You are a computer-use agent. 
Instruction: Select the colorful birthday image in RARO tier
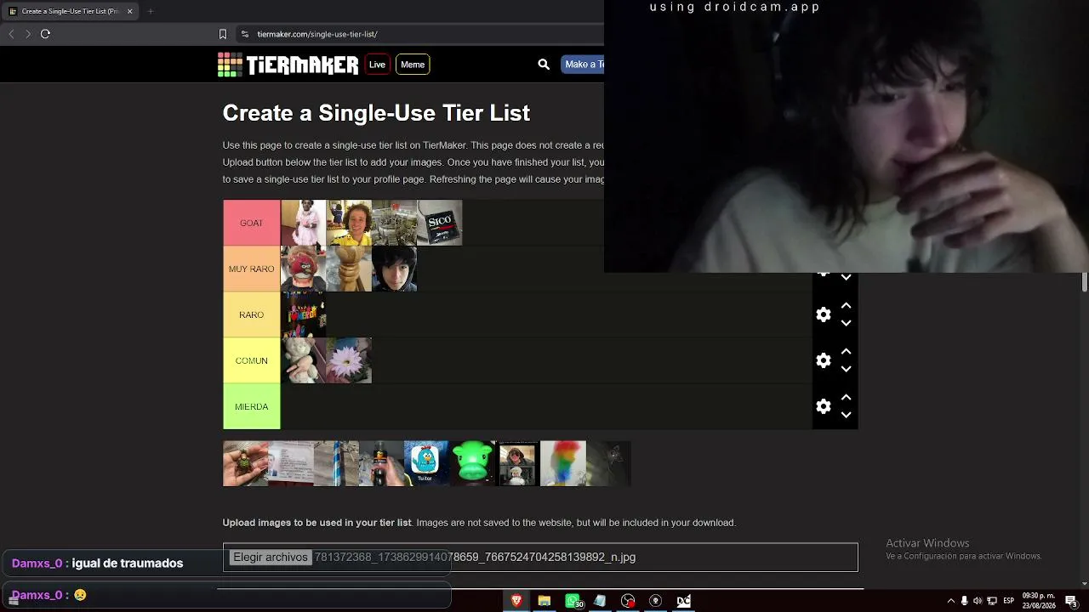pos(304,314)
